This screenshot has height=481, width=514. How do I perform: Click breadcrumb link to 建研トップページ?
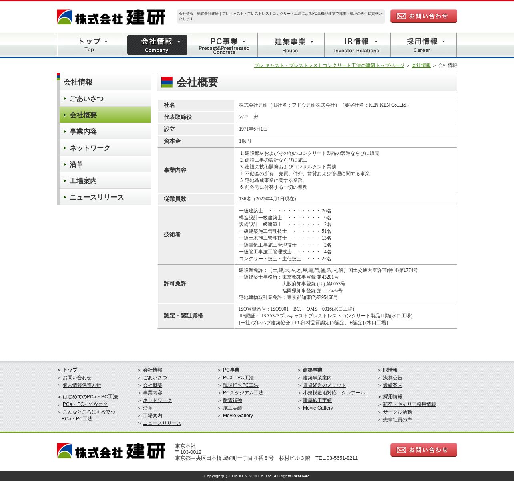click(329, 65)
